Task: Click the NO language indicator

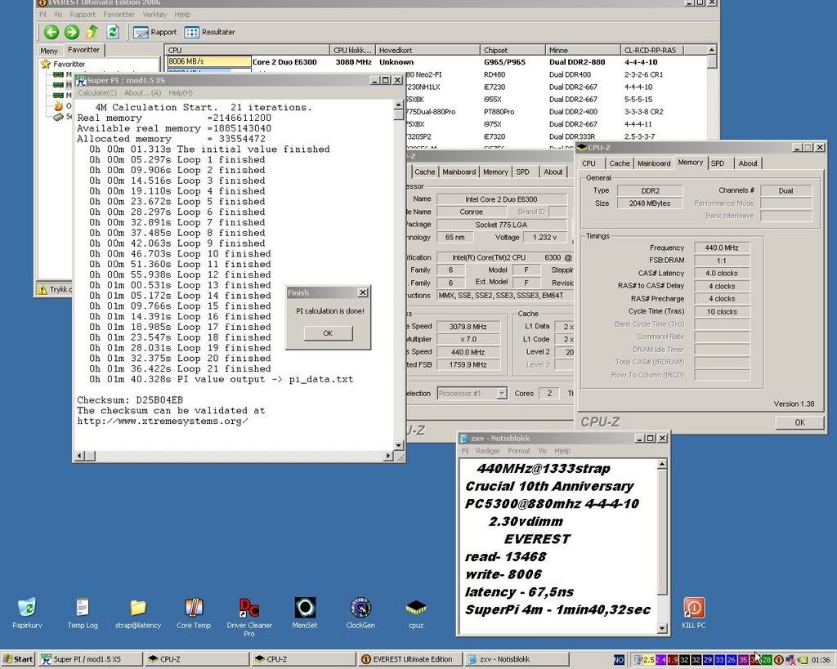Action: [618, 660]
